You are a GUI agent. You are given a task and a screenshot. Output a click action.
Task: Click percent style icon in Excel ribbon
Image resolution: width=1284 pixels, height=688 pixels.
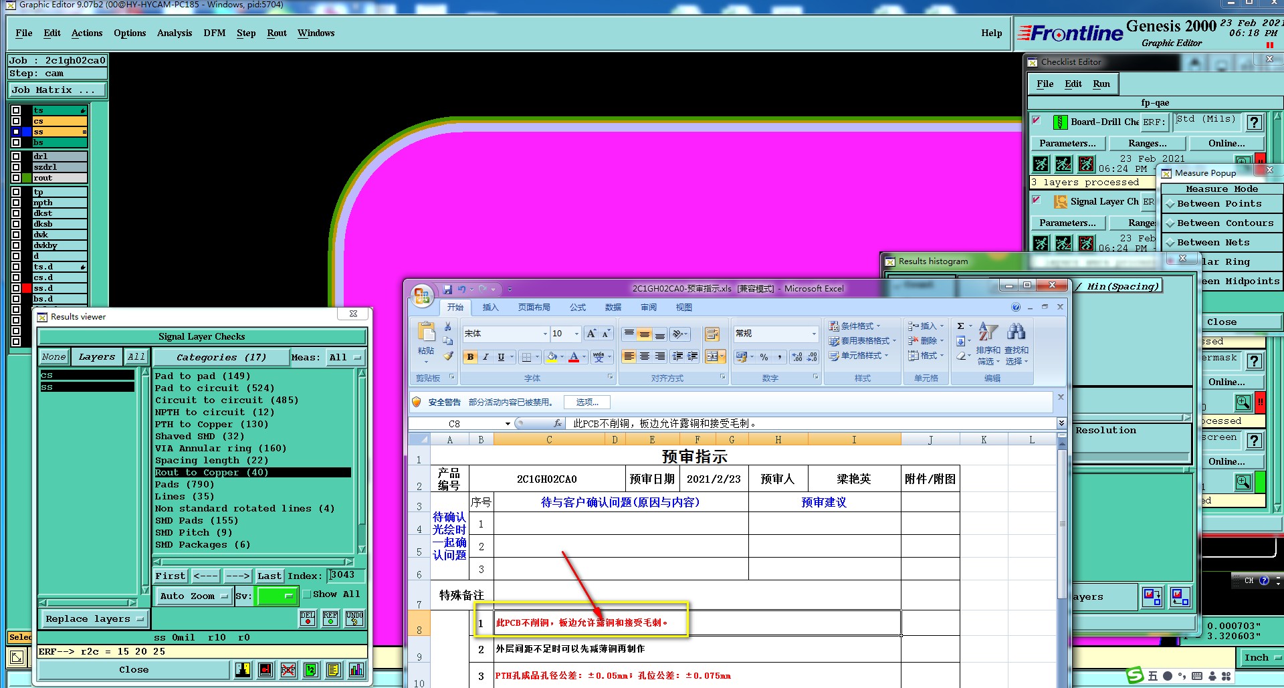click(764, 357)
